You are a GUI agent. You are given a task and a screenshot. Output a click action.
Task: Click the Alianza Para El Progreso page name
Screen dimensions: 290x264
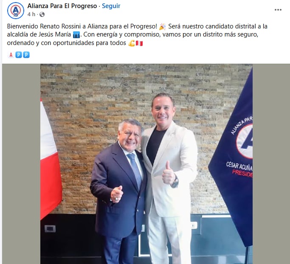pyautogui.click(x=62, y=6)
